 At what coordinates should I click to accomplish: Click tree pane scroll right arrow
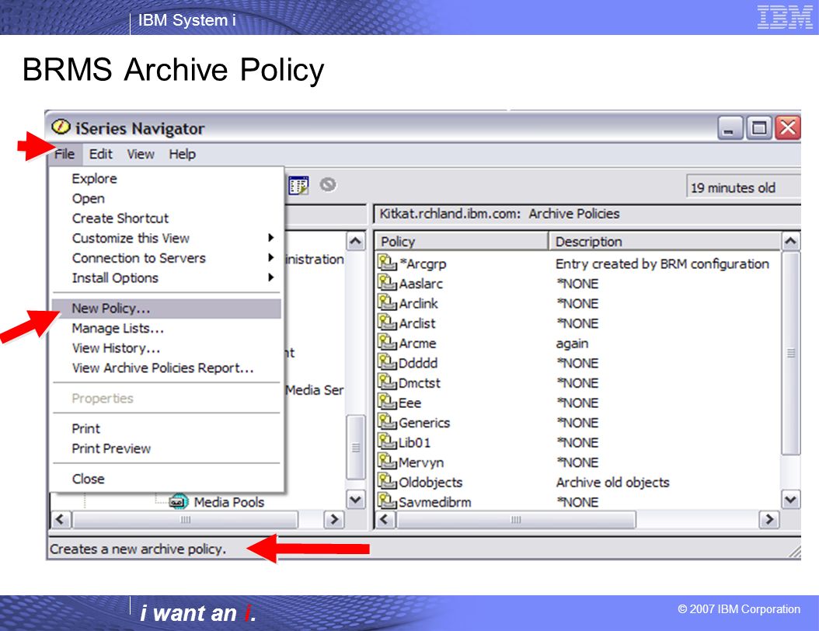334,520
